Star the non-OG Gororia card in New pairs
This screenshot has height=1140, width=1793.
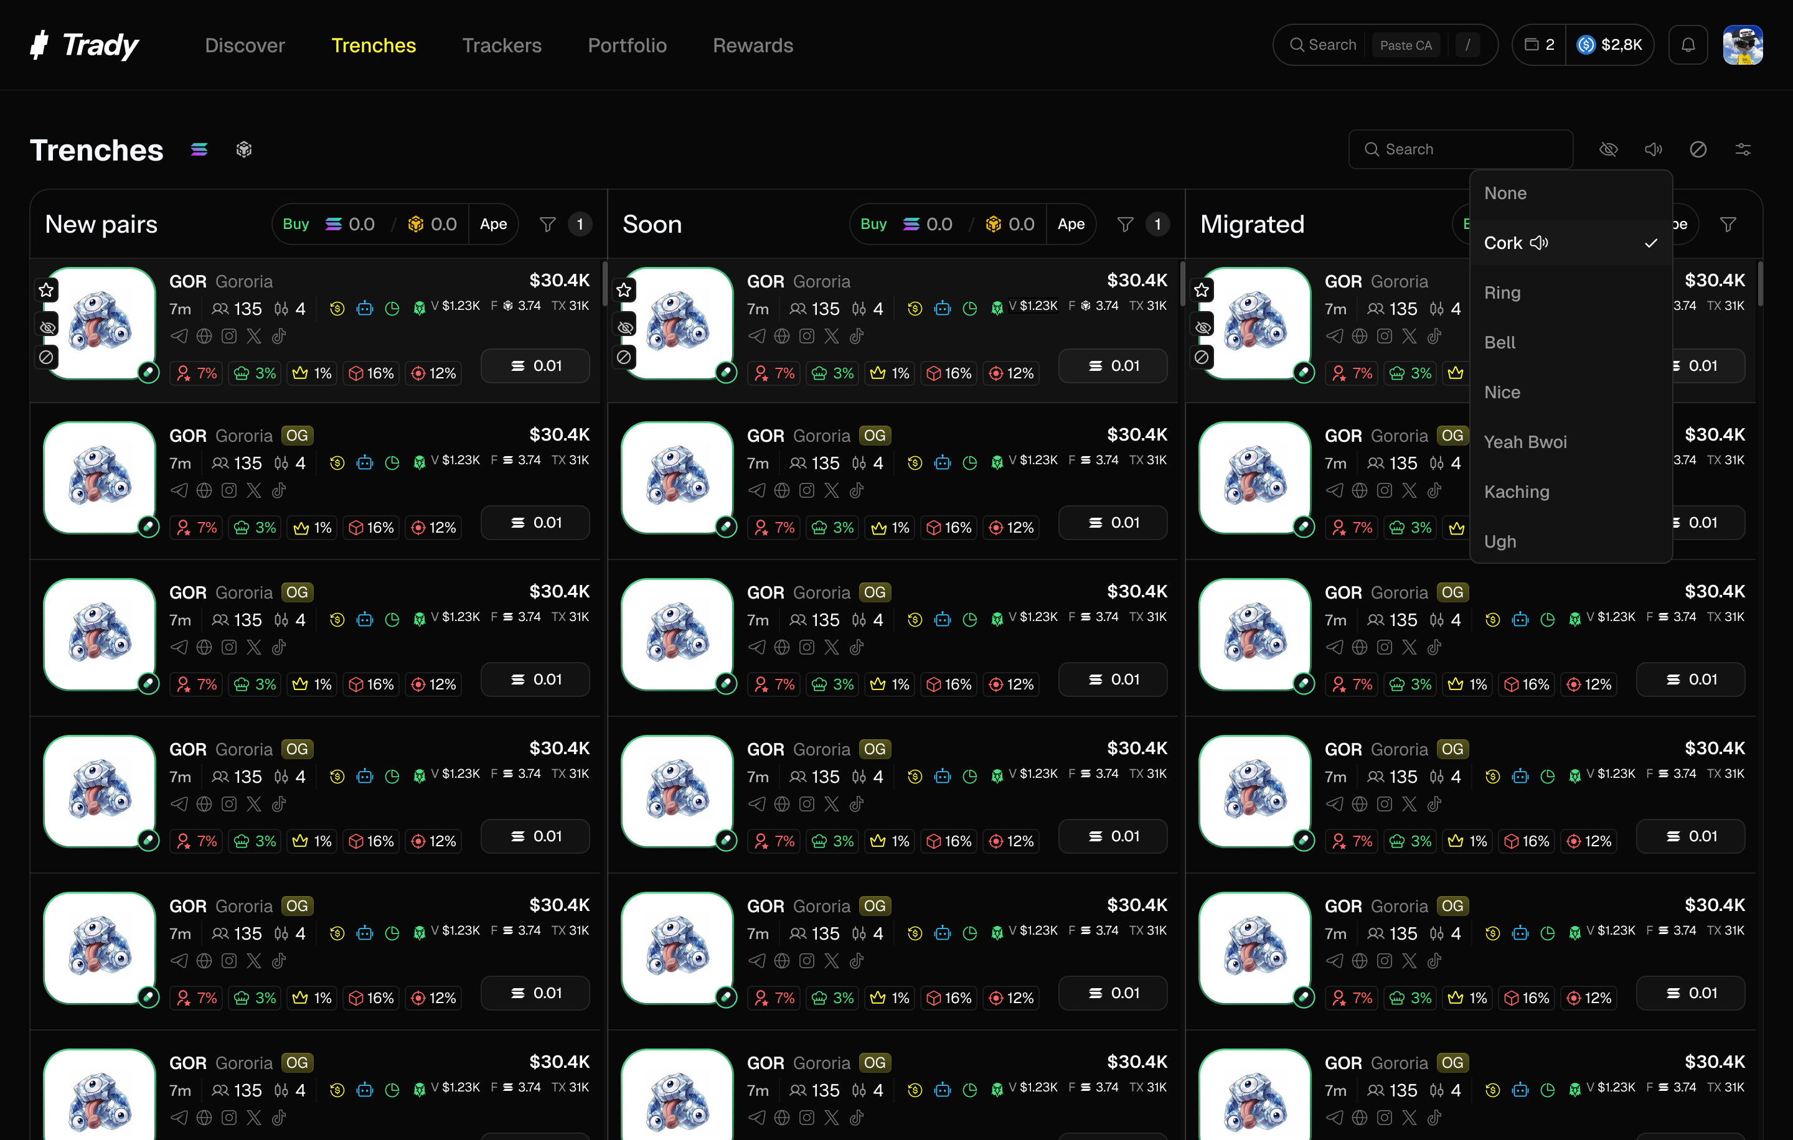pyautogui.click(x=47, y=289)
